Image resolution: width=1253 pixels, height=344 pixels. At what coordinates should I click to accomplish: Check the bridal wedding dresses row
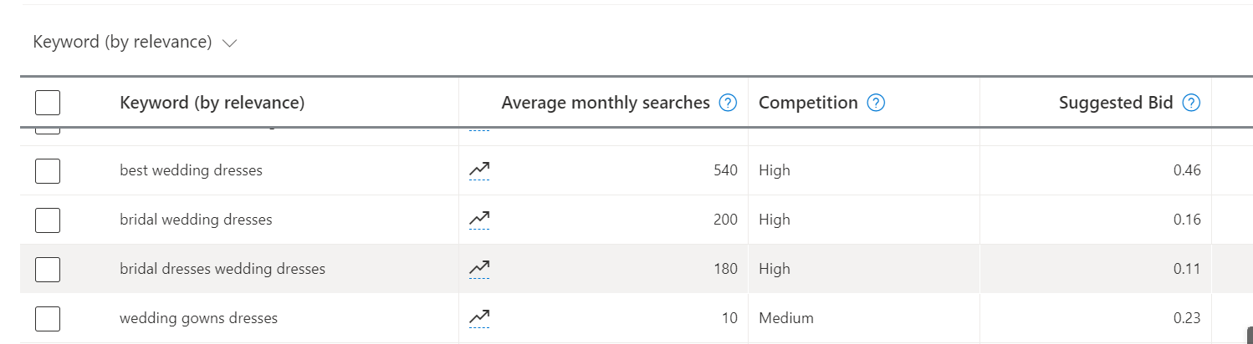[48, 220]
